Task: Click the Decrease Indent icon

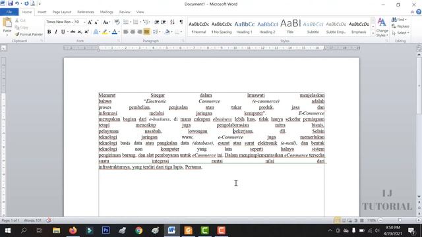Action: pyautogui.click(x=156, y=22)
